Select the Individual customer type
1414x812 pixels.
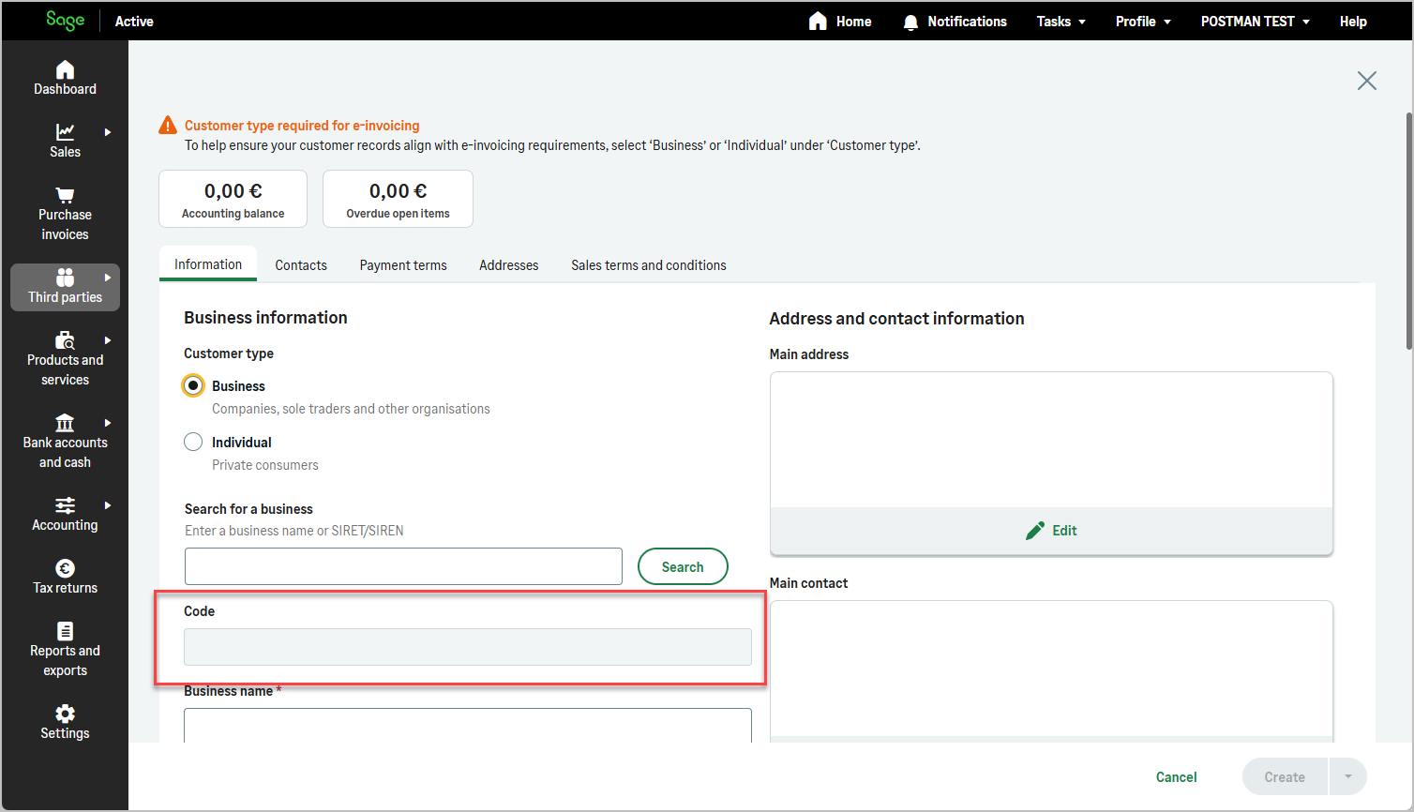point(193,442)
